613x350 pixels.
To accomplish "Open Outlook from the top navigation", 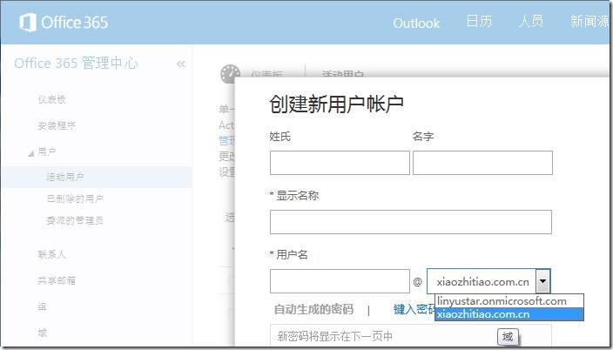I will [x=416, y=24].
